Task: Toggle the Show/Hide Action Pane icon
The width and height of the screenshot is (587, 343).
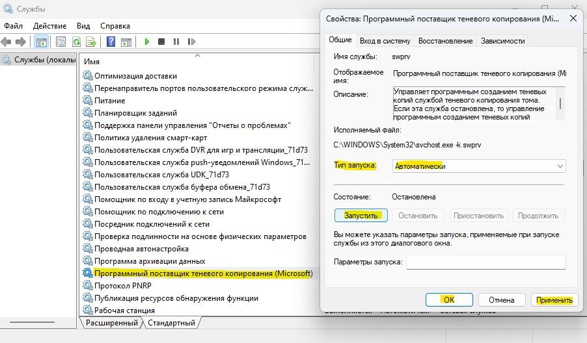Action: (126, 42)
